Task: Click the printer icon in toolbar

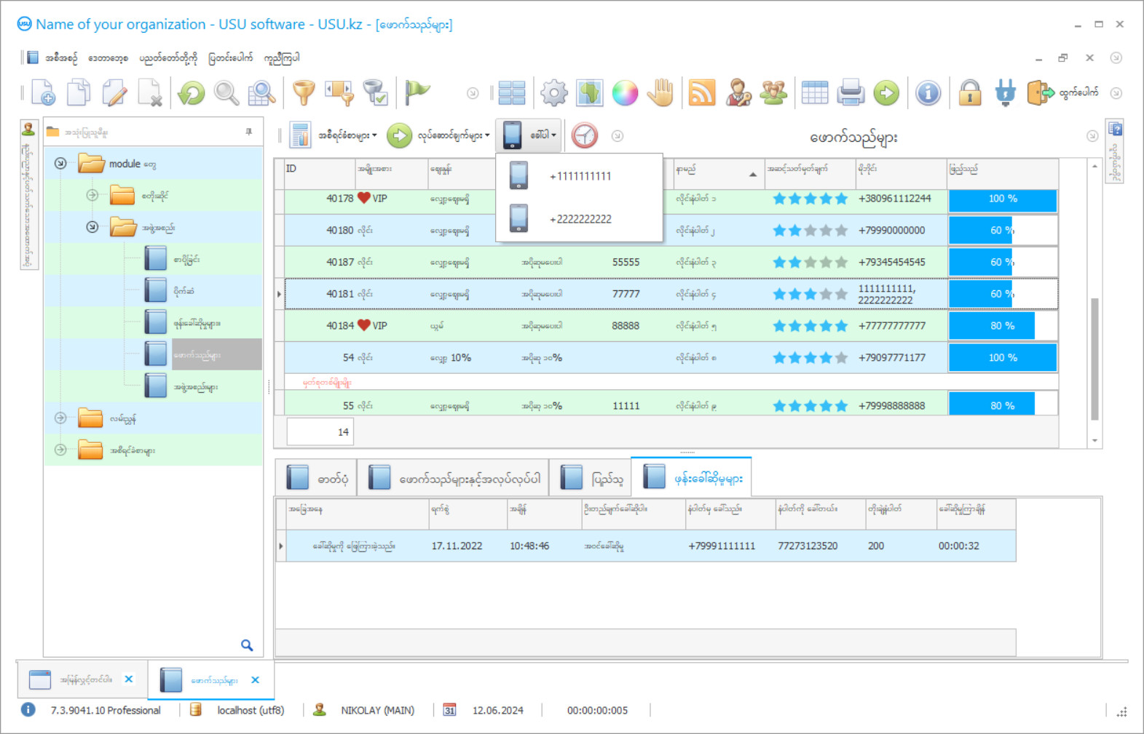Action: pyautogui.click(x=850, y=93)
